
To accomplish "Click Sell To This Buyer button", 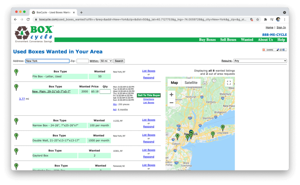I will (x=149, y=95).
